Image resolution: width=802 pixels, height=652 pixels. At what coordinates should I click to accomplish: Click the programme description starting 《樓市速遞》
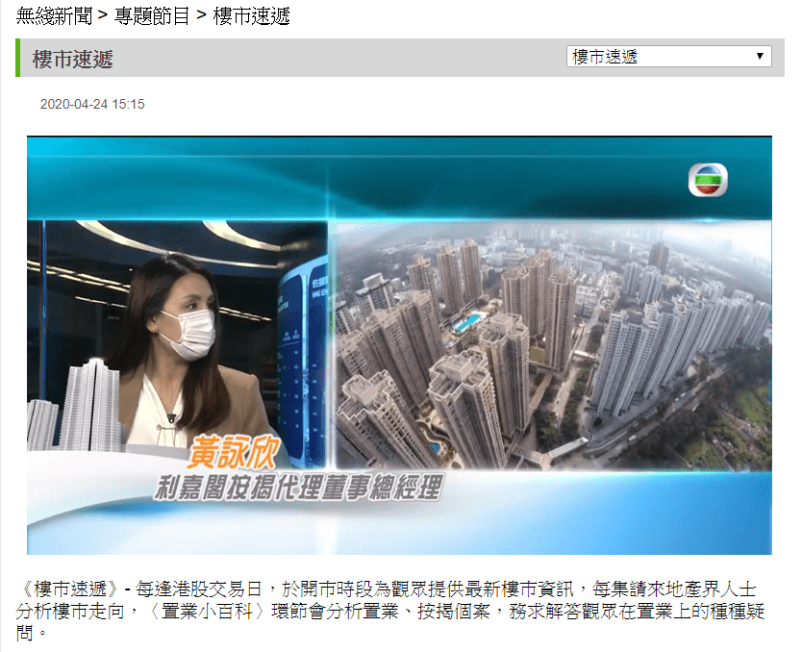tap(389, 611)
